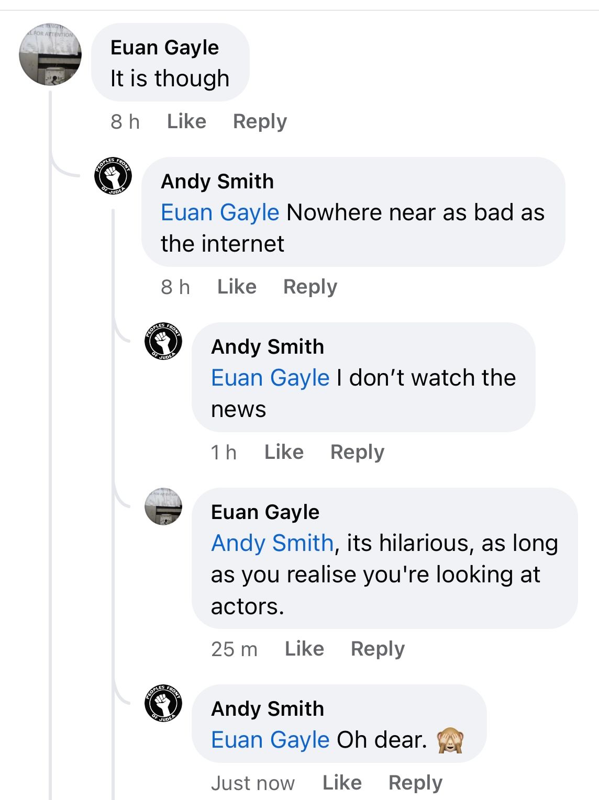Viewport: 599px width, 800px height.
Task: Open Euan Gayle's avatar beside 'its hilarious' reply
Action: tap(163, 506)
